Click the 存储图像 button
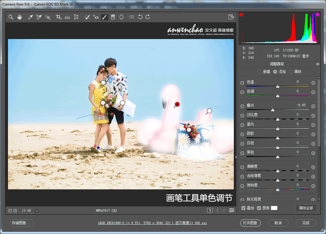 [x=22, y=223]
